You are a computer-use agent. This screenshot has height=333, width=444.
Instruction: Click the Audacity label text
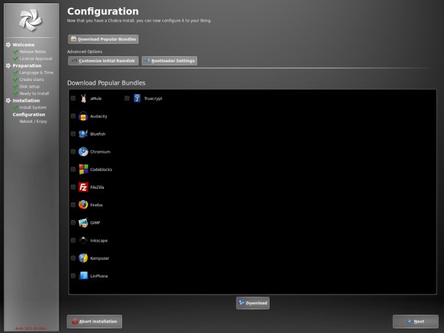click(x=99, y=116)
